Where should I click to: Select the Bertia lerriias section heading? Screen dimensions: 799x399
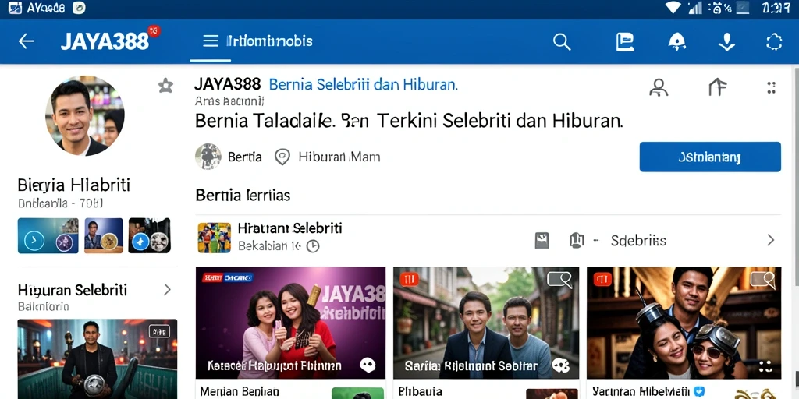(243, 195)
